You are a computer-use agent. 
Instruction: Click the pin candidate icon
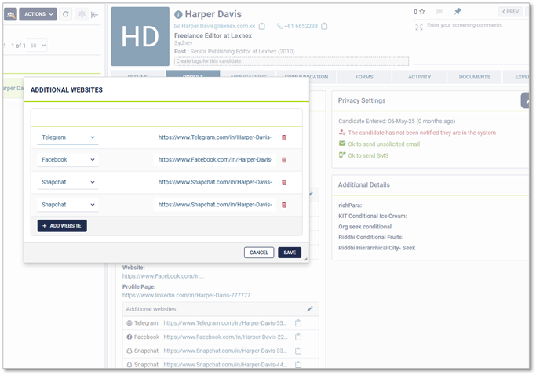pyautogui.click(x=458, y=12)
